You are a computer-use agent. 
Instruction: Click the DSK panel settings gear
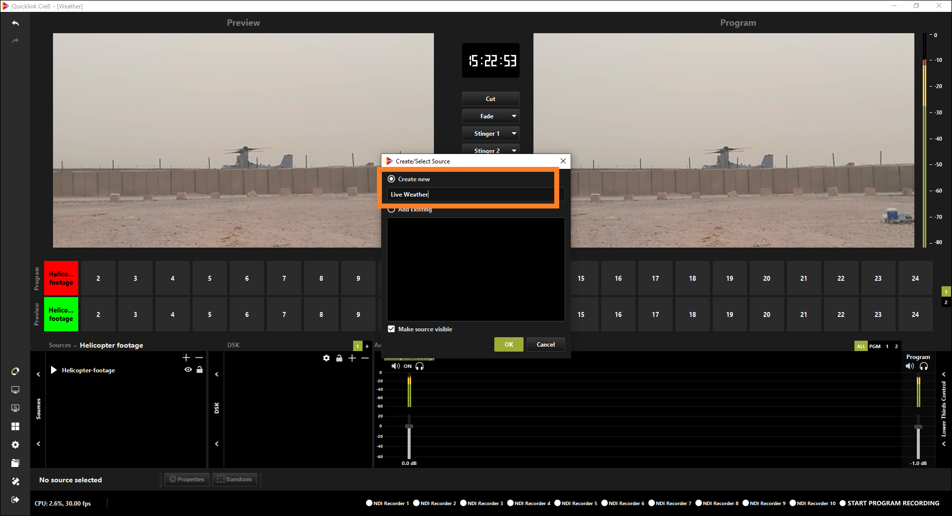point(326,358)
